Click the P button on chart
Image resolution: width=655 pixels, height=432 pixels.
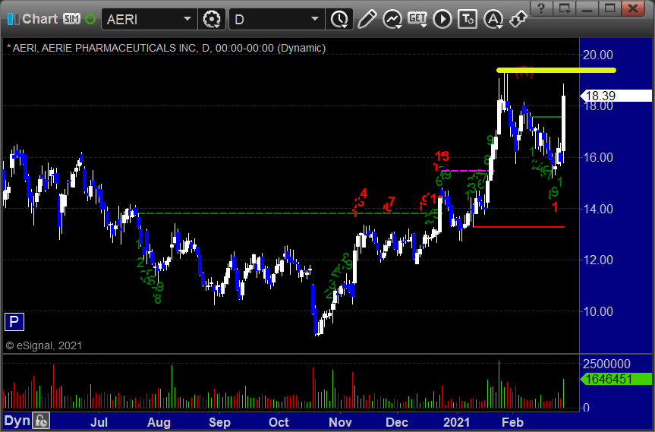point(14,322)
